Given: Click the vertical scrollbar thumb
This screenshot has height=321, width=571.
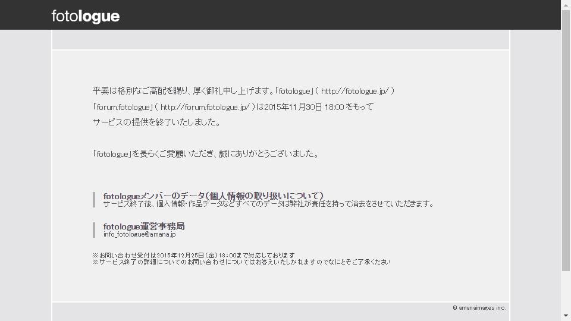Looking at the screenshot, I should coord(566,141).
